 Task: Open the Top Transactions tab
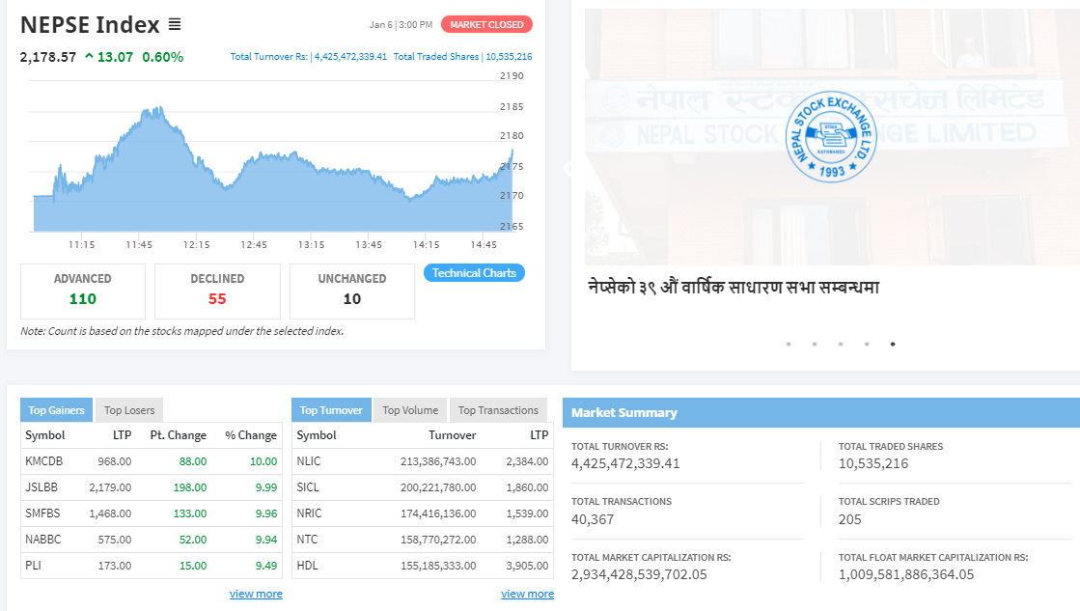pyautogui.click(x=498, y=410)
